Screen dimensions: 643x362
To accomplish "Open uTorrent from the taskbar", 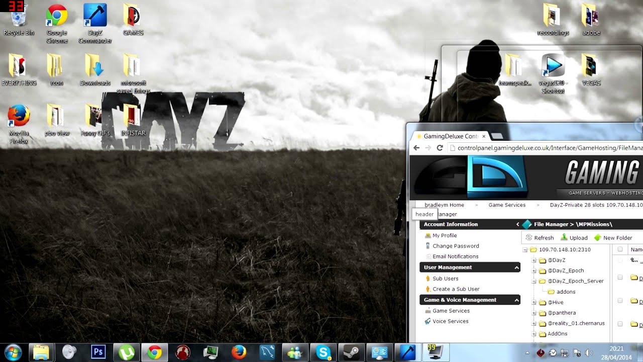I will click(x=126, y=352).
